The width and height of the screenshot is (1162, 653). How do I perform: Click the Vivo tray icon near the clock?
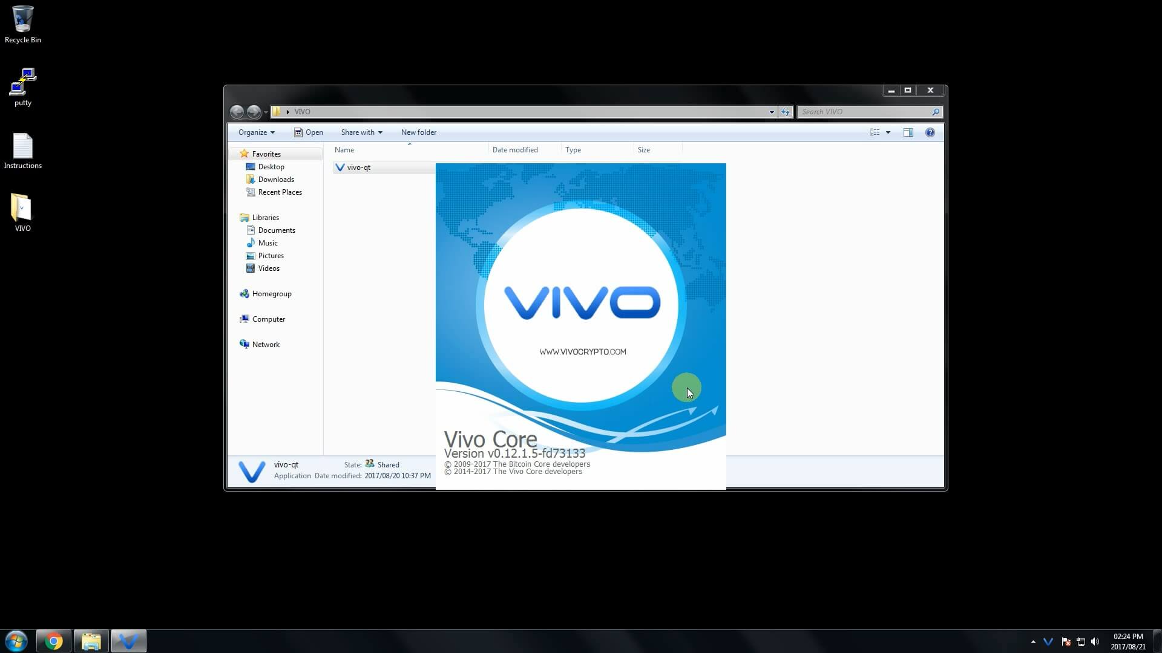click(x=1048, y=642)
